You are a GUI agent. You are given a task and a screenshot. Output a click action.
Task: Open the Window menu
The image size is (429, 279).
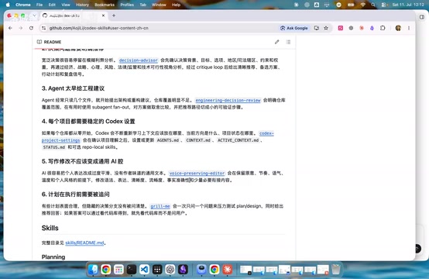point(159,5)
